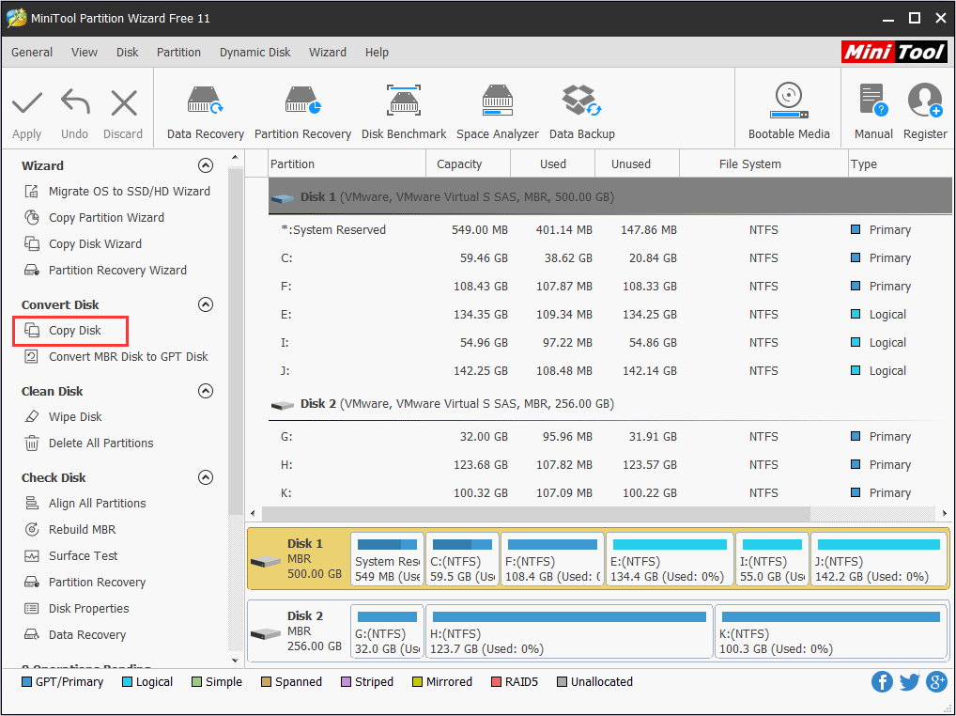956x716 pixels.
Task: Click the Type column header
Action: click(x=901, y=164)
